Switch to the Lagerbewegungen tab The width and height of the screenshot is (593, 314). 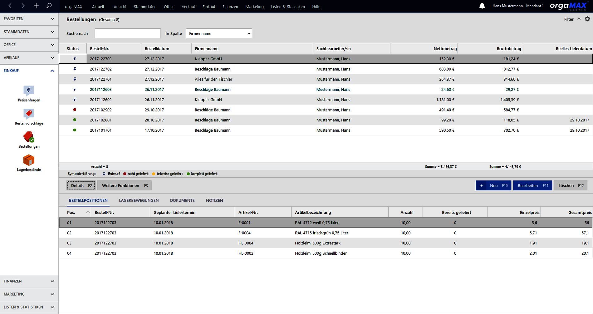(139, 200)
